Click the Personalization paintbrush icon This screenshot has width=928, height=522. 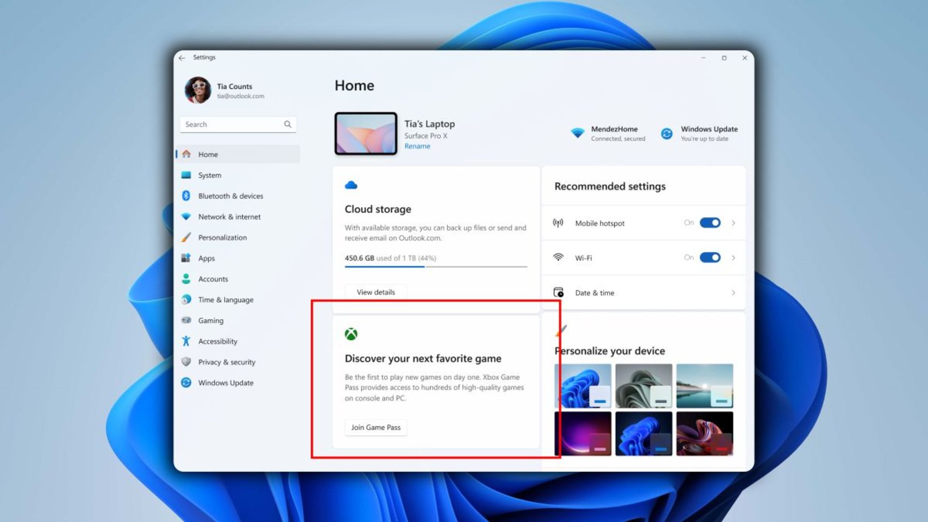click(186, 237)
